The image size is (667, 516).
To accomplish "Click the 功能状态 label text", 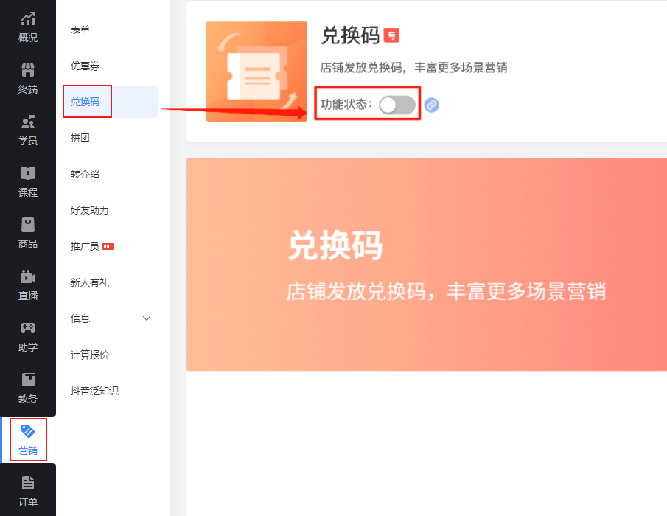I will tap(346, 104).
